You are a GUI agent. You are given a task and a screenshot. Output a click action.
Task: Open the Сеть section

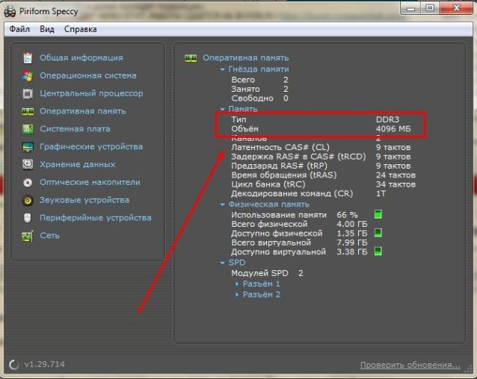(49, 236)
